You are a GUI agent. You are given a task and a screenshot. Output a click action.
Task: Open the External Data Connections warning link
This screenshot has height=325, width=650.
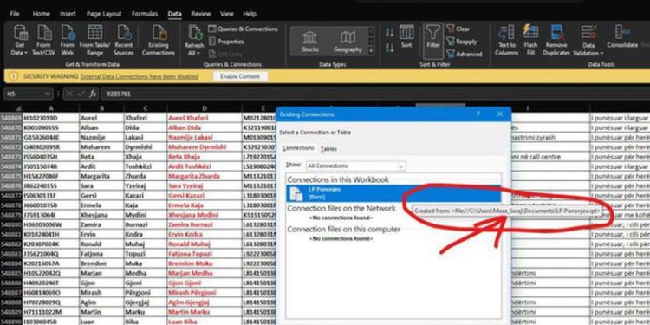(140, 76)
